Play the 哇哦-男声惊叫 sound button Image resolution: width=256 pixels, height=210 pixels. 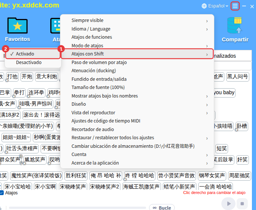click(36, 104)
